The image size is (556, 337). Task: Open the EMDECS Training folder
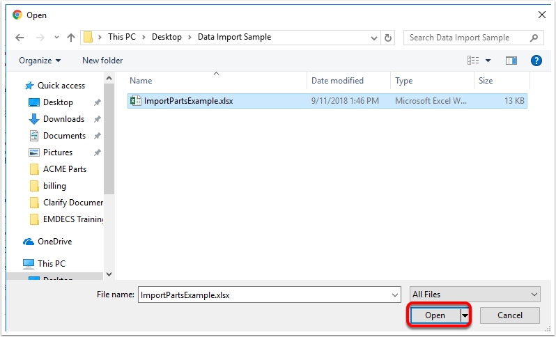point(73,219)
